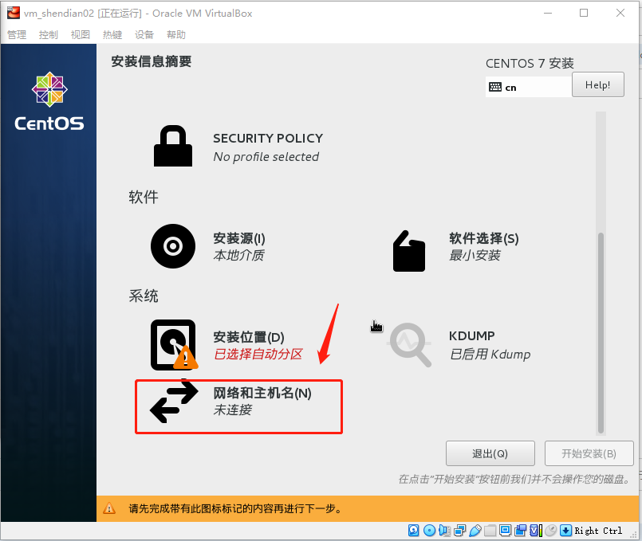
Task: Open 安装源 via the disc icon
Action: coord(173,246)
